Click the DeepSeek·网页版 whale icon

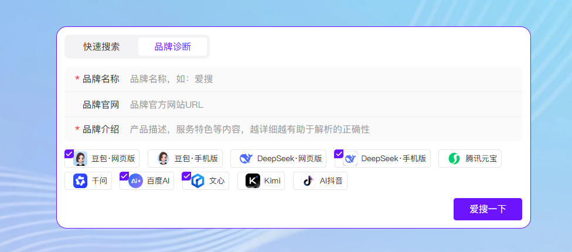[246, 158]
